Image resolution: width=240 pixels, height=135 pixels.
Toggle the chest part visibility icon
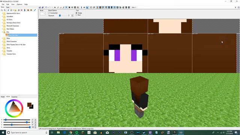[x=100, y=7]
